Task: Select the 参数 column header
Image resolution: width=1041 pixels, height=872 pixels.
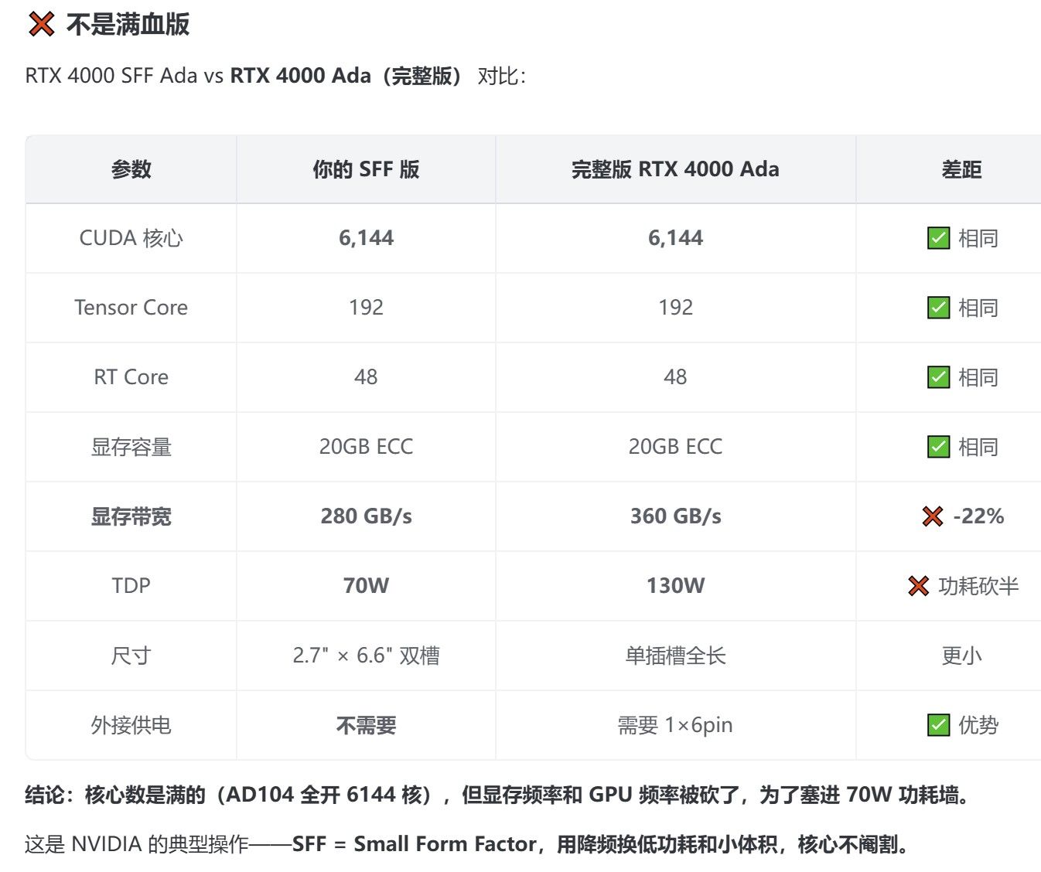Action: point(131,169)
